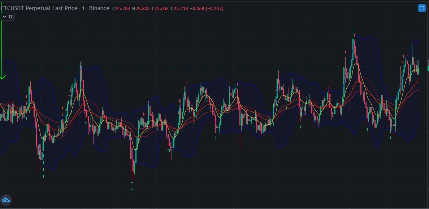429x209 pixels.
Task: Click the gray label on price axis
Action: coord(428,63)
